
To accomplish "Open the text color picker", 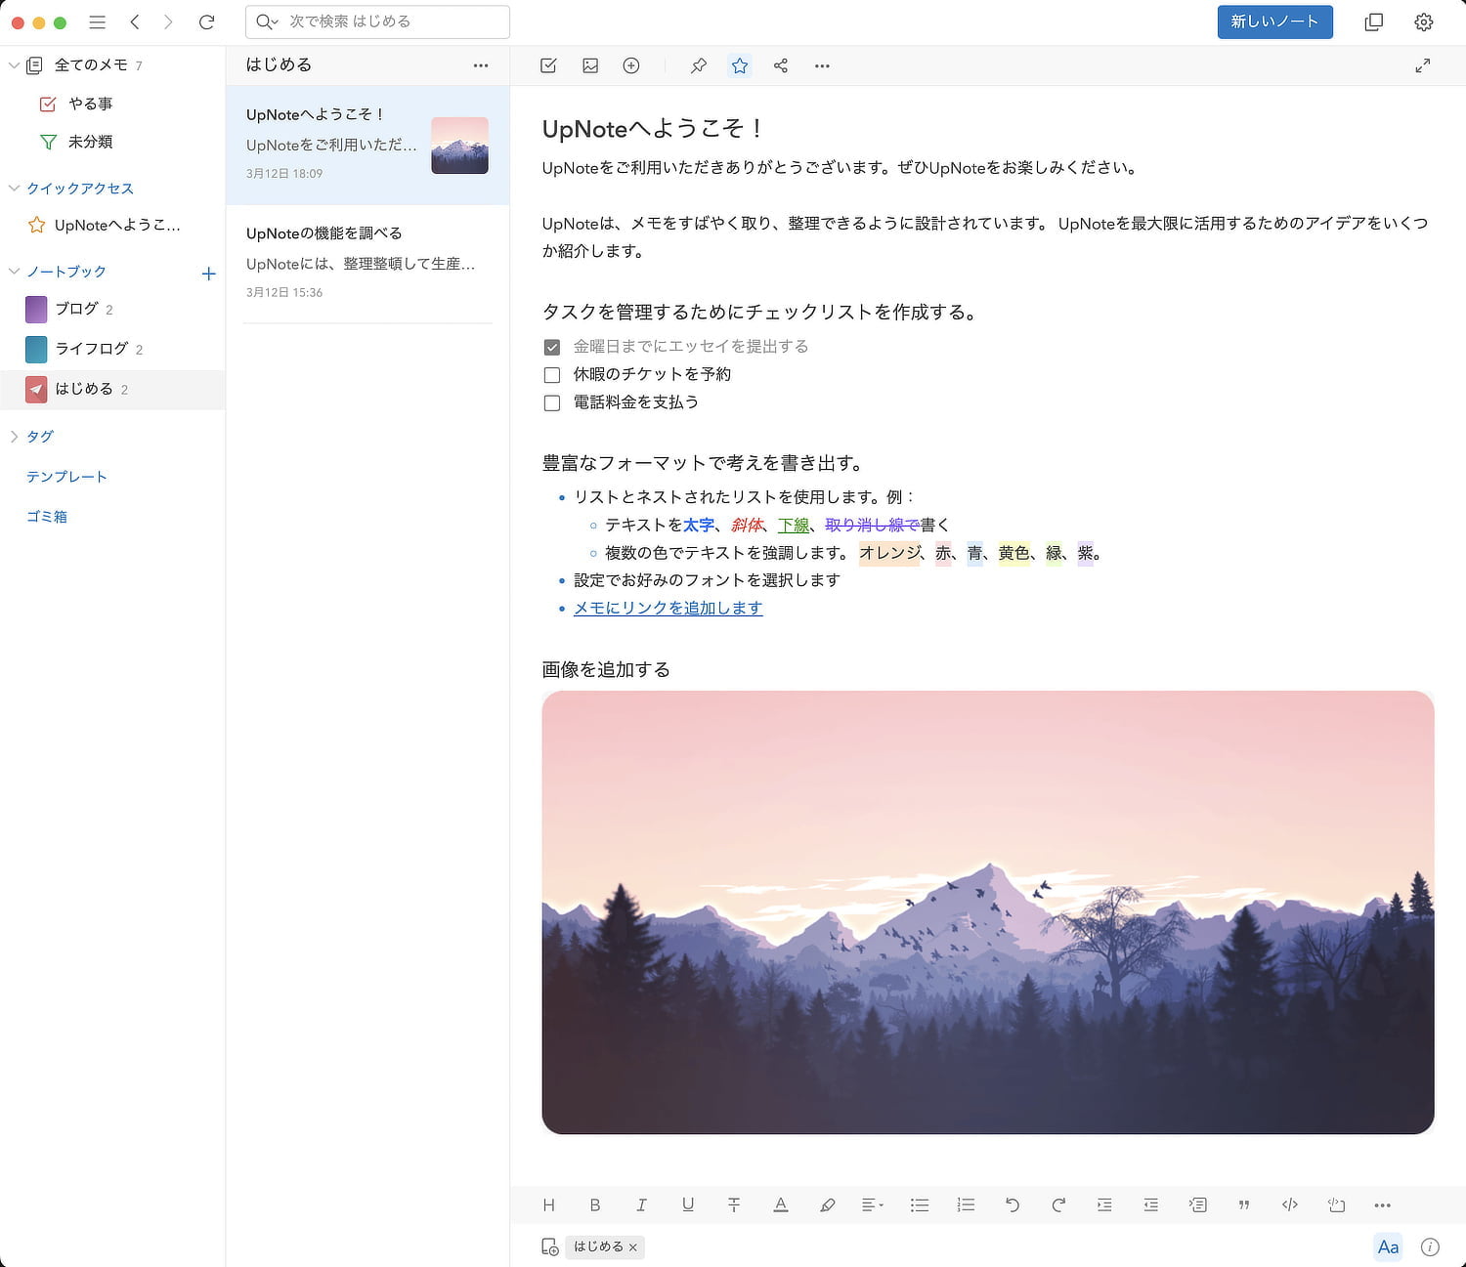I will coord(780,1205).
